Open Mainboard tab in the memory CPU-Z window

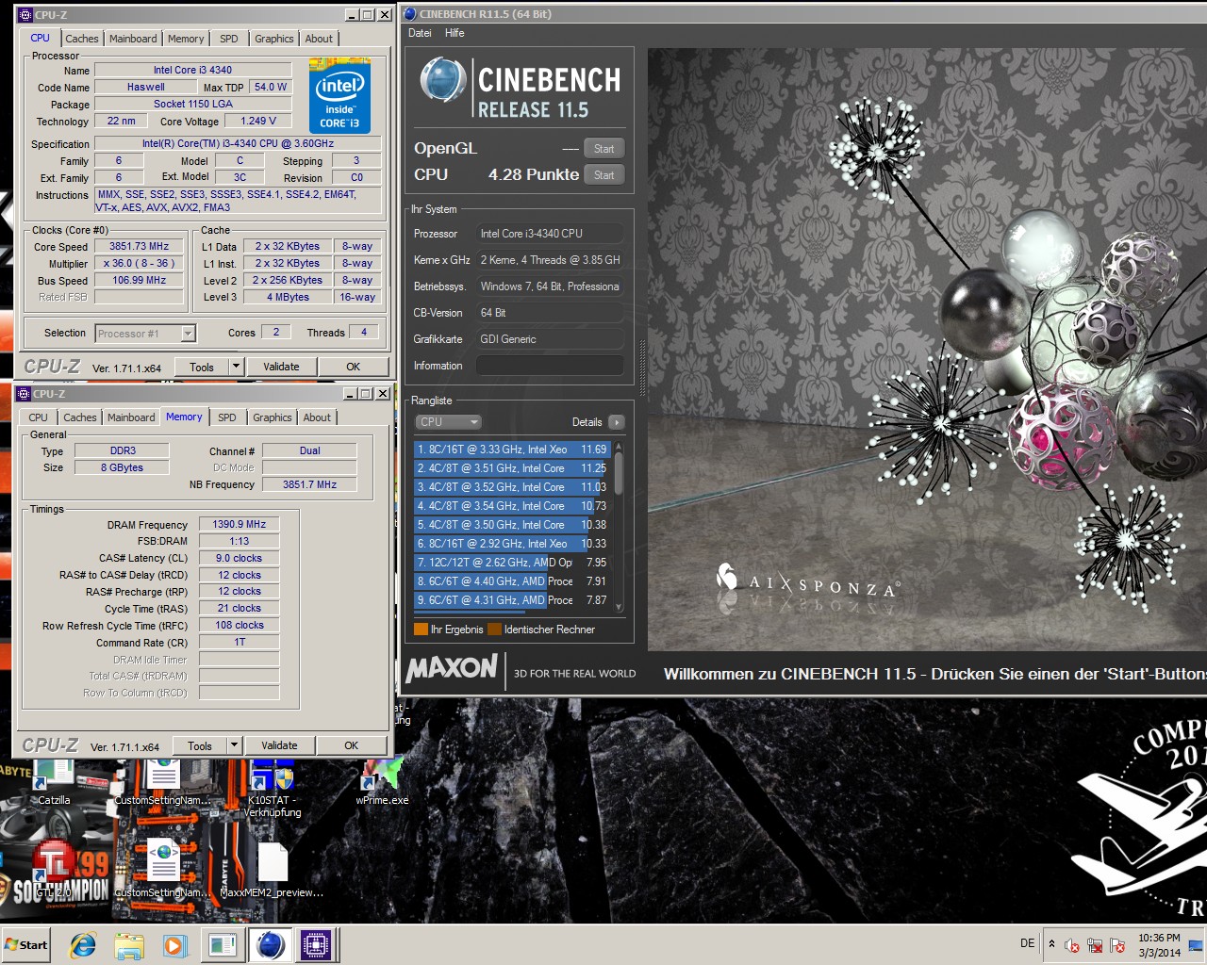131,417
